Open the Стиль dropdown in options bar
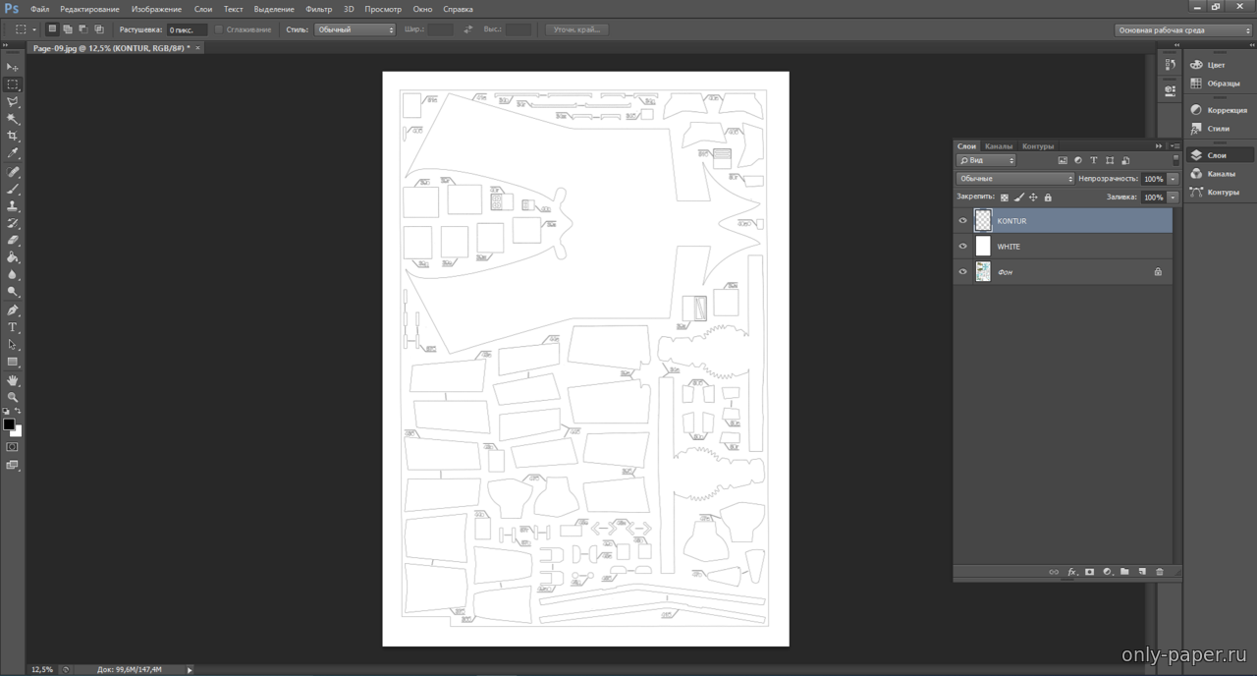Viewport: 1257px width, 676px height. click(x=355, y=29)
